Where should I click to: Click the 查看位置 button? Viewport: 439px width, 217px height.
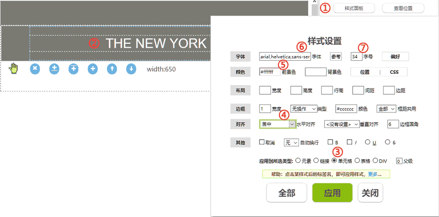[403, 8]
